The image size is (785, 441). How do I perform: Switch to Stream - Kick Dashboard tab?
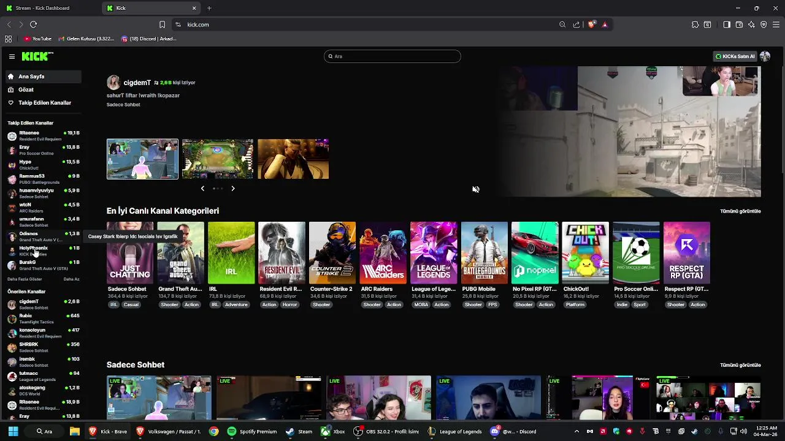(x=49, y=8)
